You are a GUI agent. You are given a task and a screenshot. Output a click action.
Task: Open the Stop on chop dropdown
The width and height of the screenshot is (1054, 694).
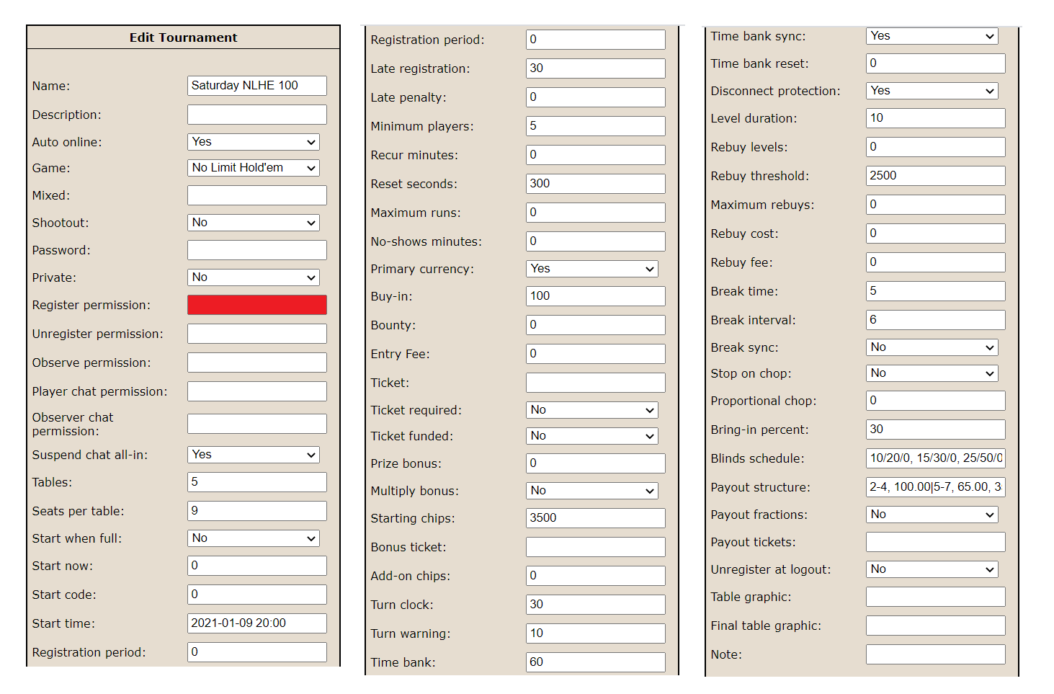click(x=931, y=373)
